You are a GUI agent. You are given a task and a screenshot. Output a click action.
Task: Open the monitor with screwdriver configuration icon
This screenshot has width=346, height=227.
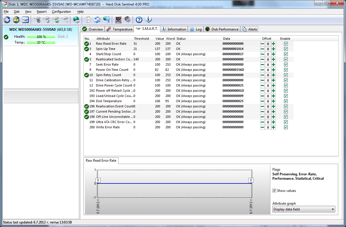coord(118,20)
